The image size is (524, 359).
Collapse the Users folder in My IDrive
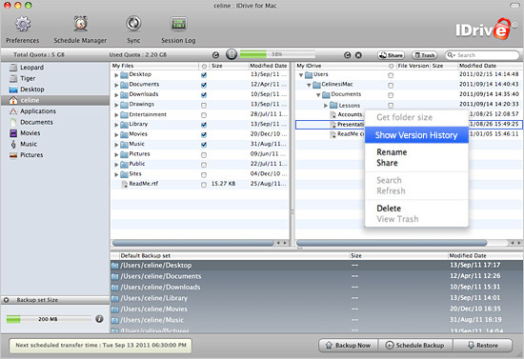coord(301,75)
